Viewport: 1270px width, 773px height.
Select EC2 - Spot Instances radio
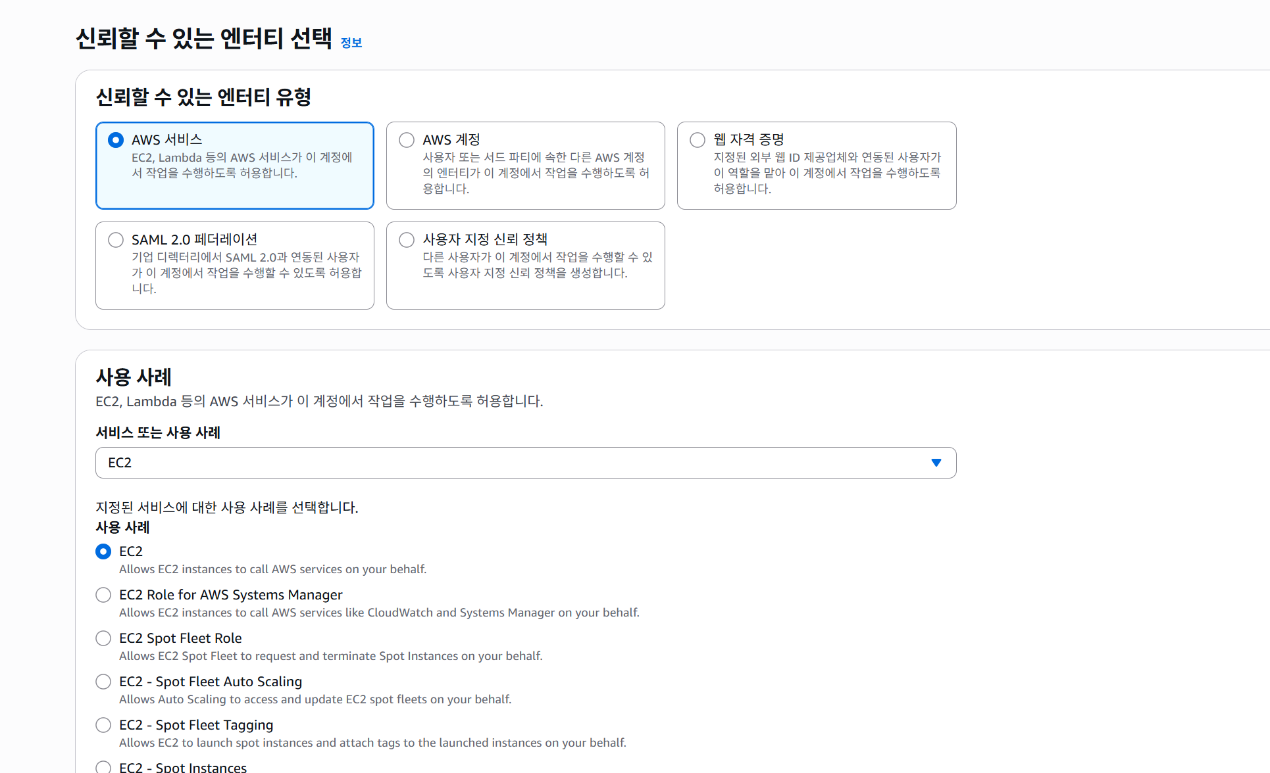103,766
